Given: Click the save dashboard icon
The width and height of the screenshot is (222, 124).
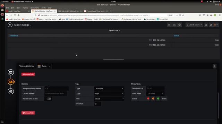Looking at the screenshot, I should pos(174,25).
